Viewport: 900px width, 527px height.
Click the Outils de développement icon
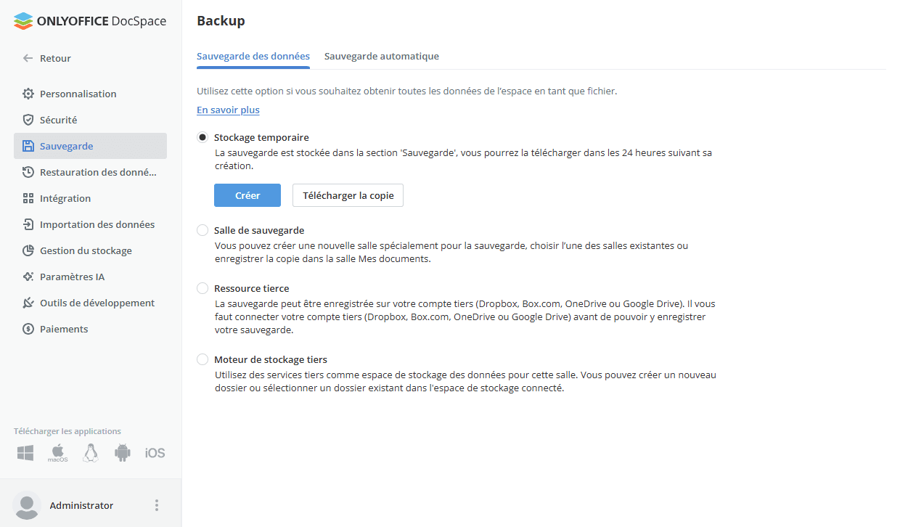(28, 303)
